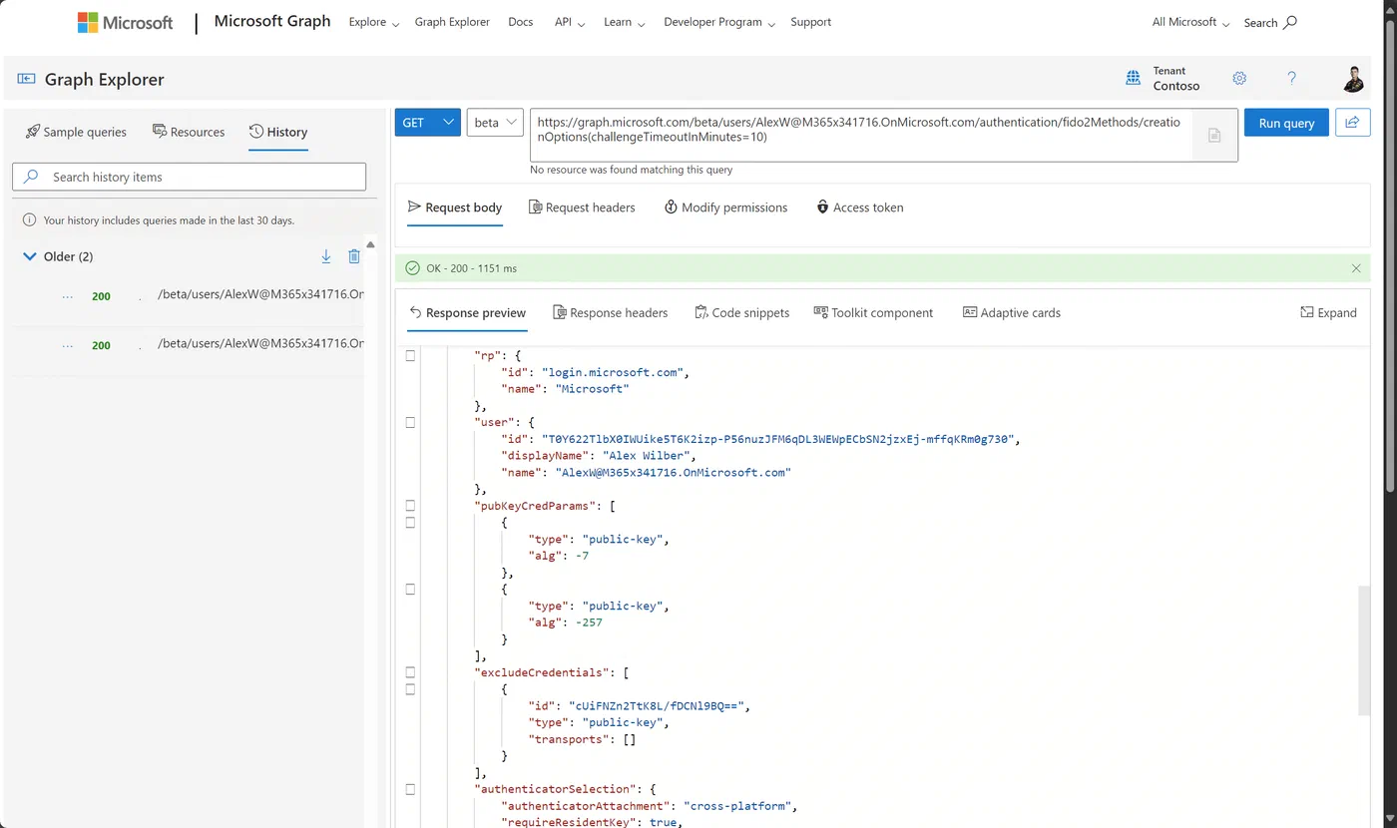Delete older history items trash icon

[353, 256]
